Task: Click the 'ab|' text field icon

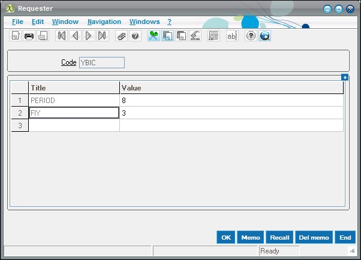Action: [232, 36]
